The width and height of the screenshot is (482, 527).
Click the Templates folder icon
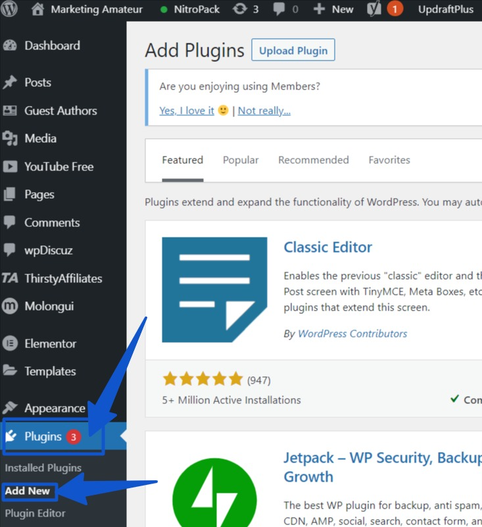pos(10,371)
